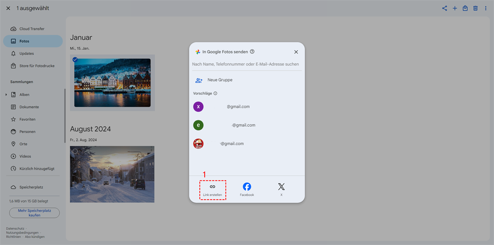The width and height of the screenshot is (494, 245).
Task: Go to Cloud Transfer in sidebar
Action: pyautogui.click(x=32, y=29)
